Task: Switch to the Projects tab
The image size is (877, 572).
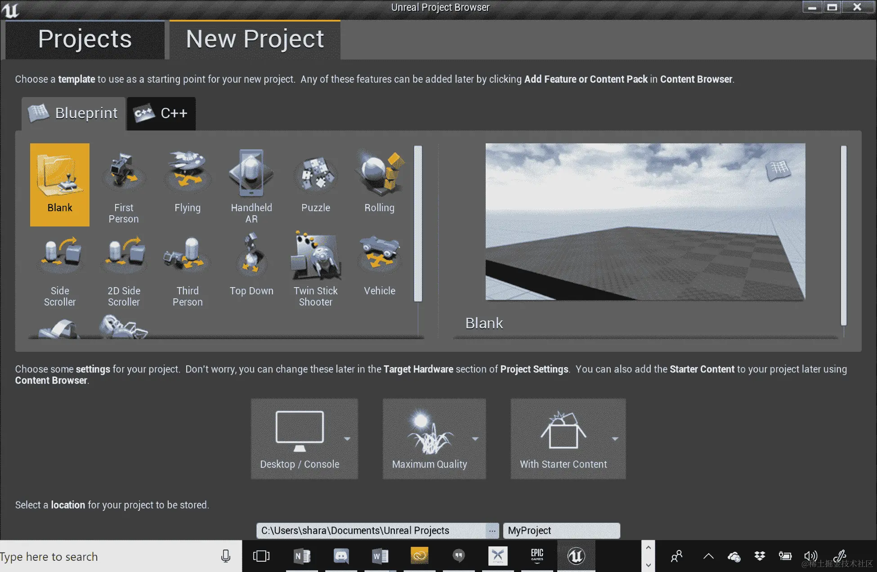Action: (85, 39)
